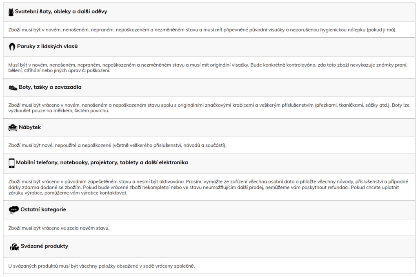Click the dress icon beside Svatební šaty
The height and width of the screenshot is (277, 418).
pos(11,12)
